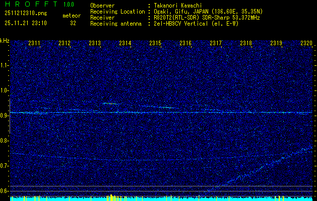Image resolution: width=317 pixels, height=201 pixels.
Task: Click the date stamp 25.11.21 23:10
Action: [26, 23]
